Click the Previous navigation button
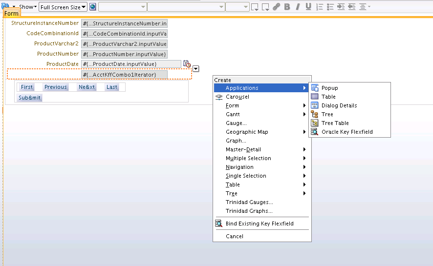 coord(56,87)
